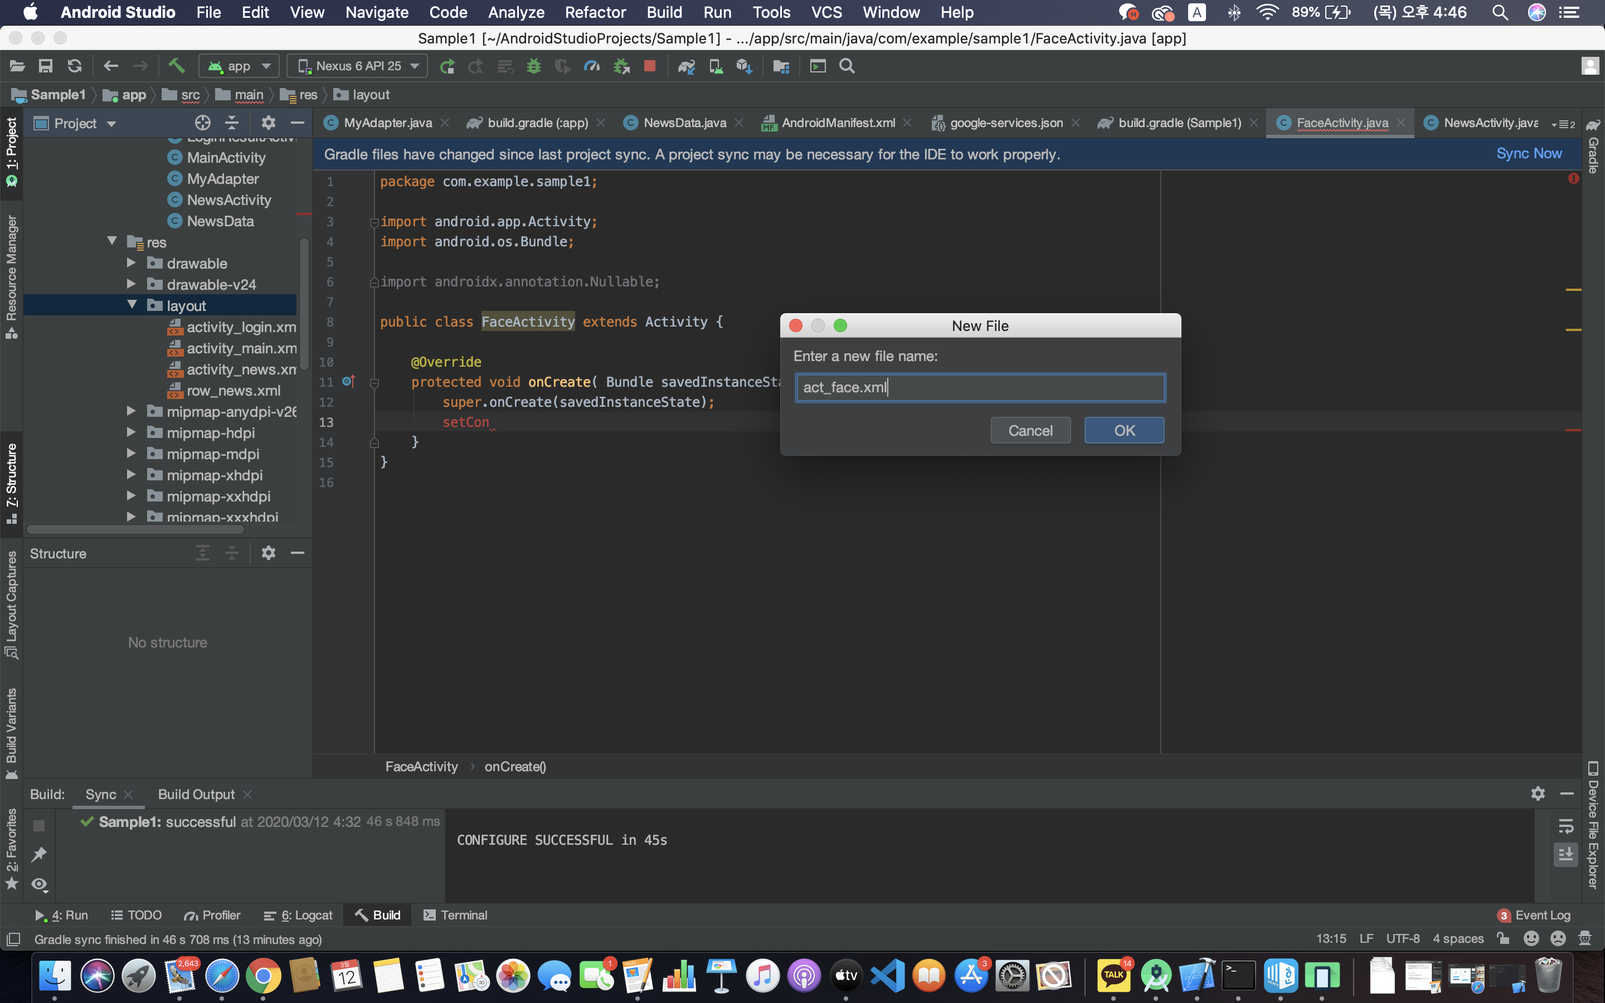Collapse the layout folder in project tree
The width and height of the screenshot is (1605, 1003).
[132, 305]
